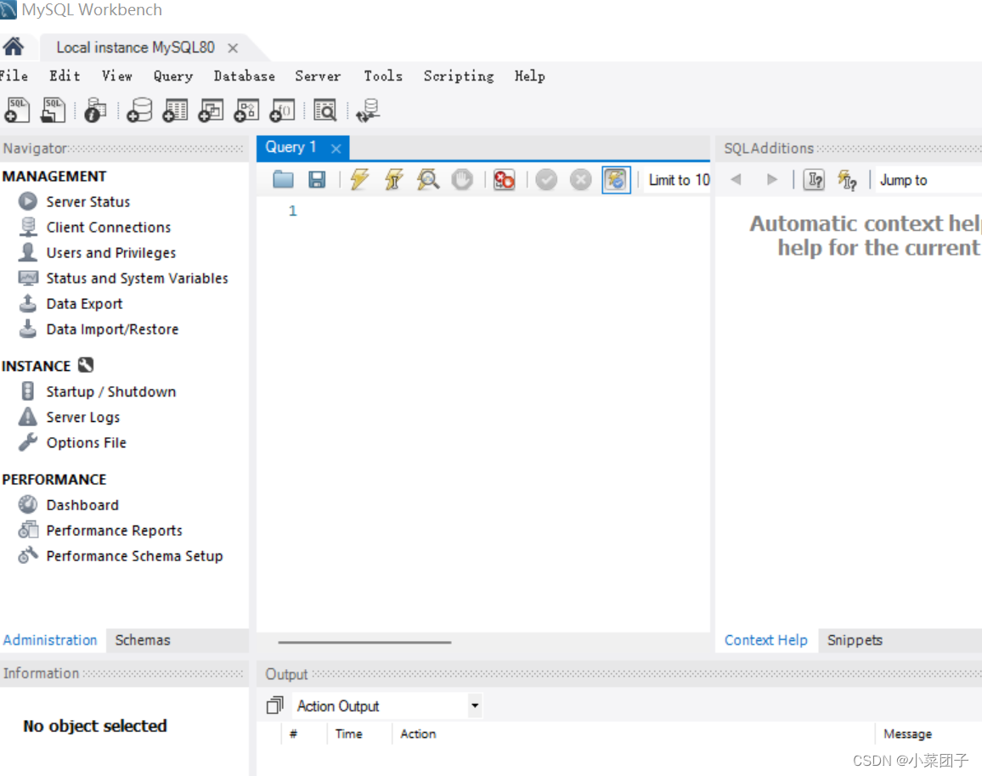Open Server Logs
The height and width of the screenshot is (776, 982).
pos(82,417)
